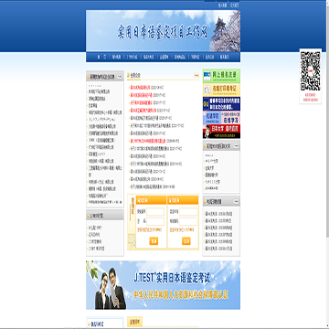This screenshot has width=329, height=329.
Task: Open the yellow 在线打印准考证 banner
Action: click(221, 90)
